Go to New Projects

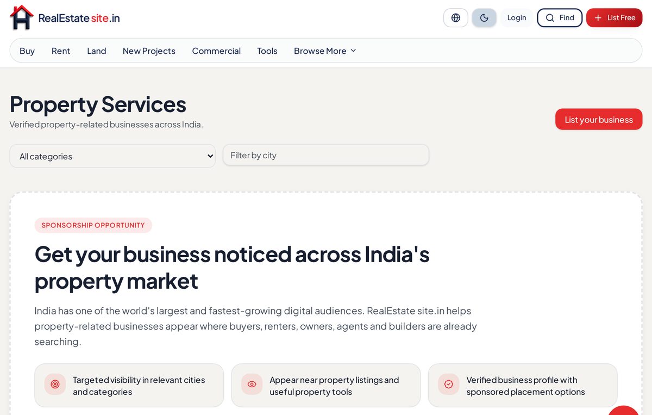[149, 51]
